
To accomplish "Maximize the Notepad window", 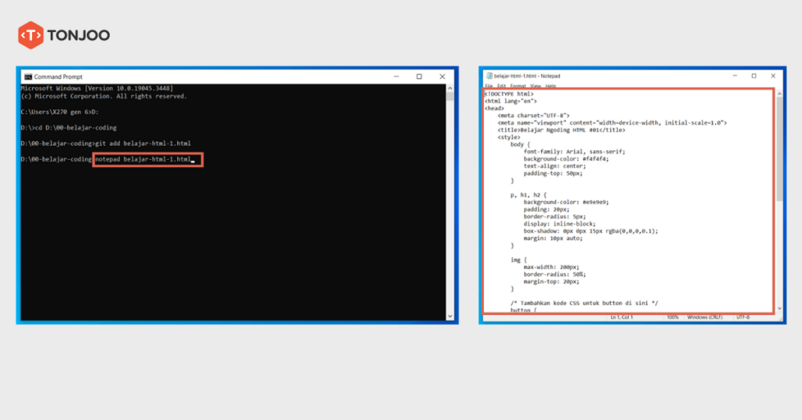I will tap(753, 76).
